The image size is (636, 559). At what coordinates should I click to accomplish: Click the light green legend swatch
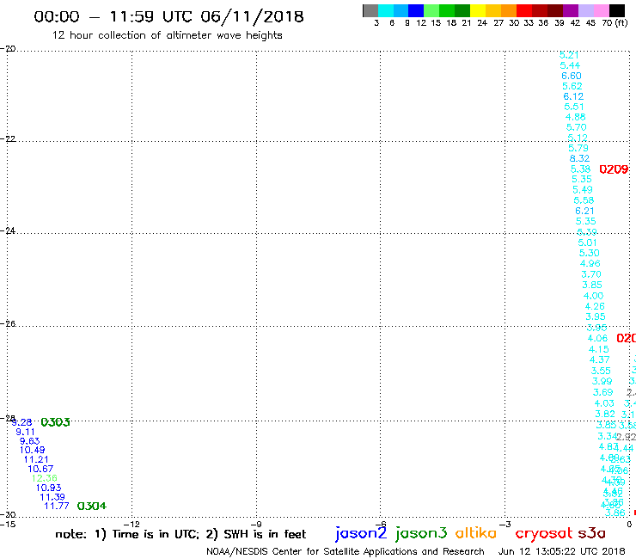[431, 10]
